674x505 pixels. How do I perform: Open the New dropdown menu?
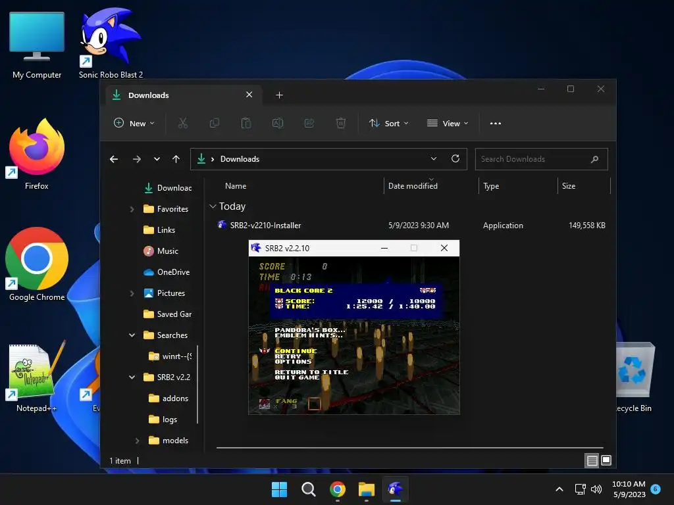[x=134, y=123]
